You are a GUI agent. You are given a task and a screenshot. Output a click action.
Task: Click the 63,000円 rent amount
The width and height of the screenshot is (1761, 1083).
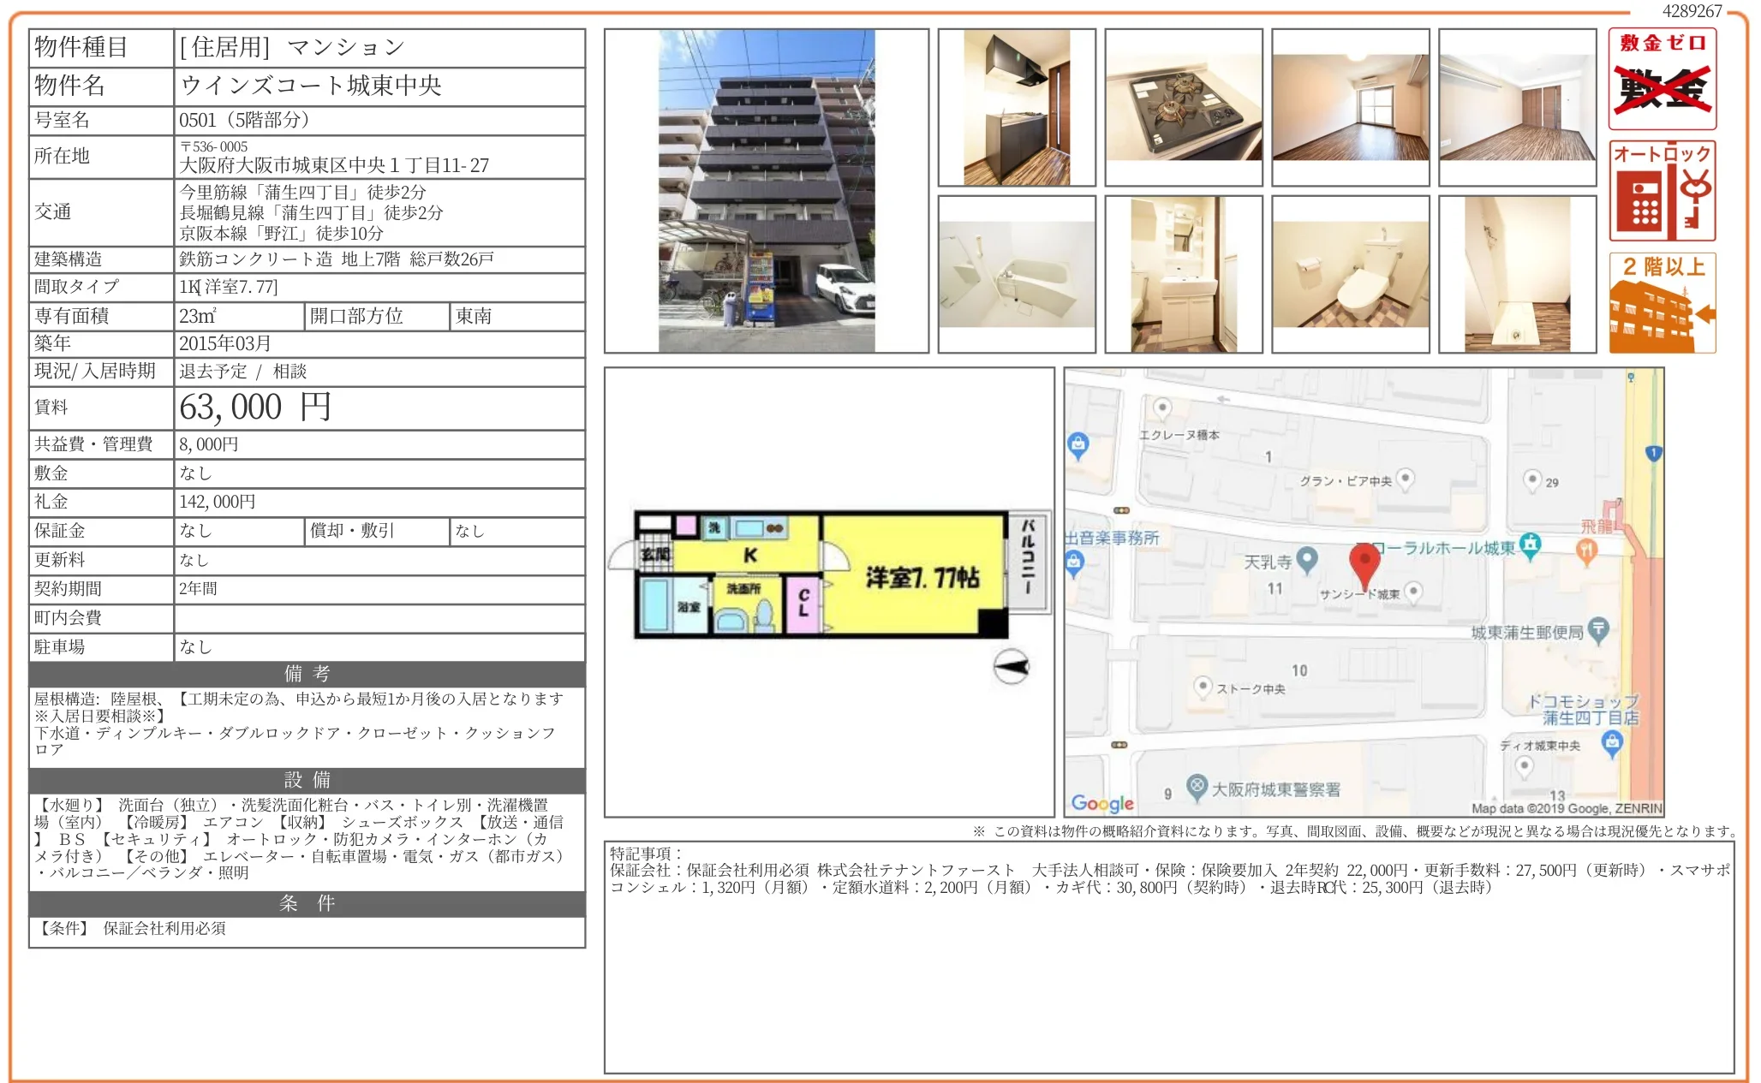[255, 408]
